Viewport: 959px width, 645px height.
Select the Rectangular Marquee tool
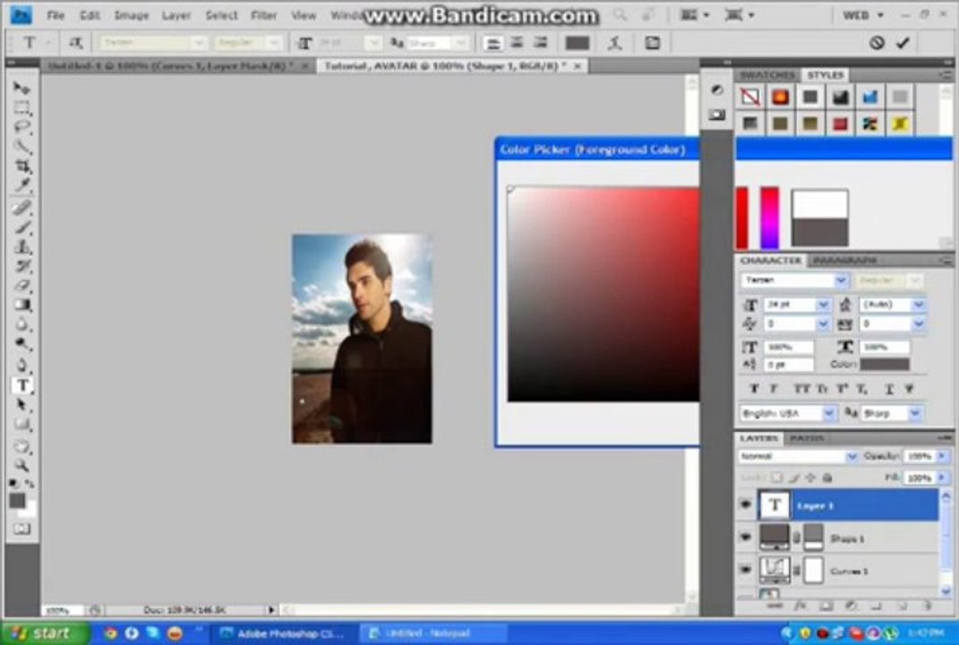pos(21,108)
